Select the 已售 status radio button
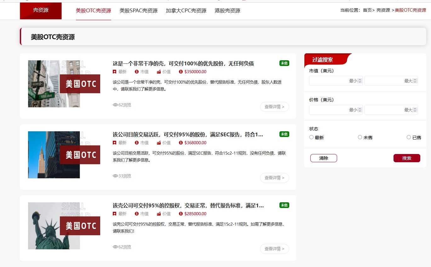This screenshot has width=431, height=267. point(409,137)
